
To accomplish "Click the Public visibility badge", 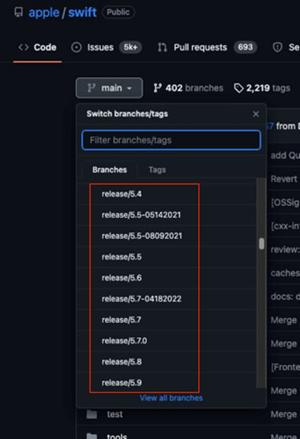I will (118, 12).
